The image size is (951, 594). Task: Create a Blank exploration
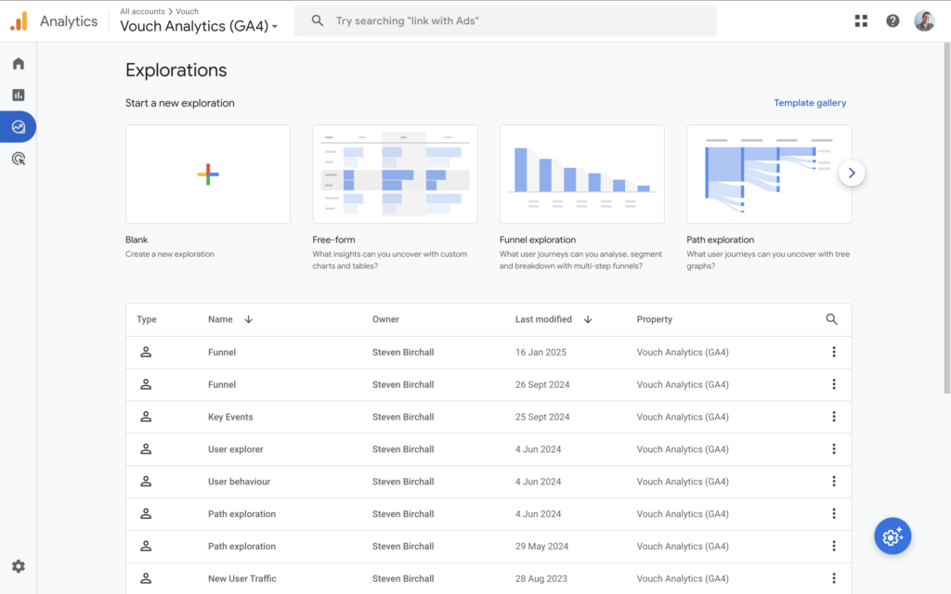coord(208,174)
